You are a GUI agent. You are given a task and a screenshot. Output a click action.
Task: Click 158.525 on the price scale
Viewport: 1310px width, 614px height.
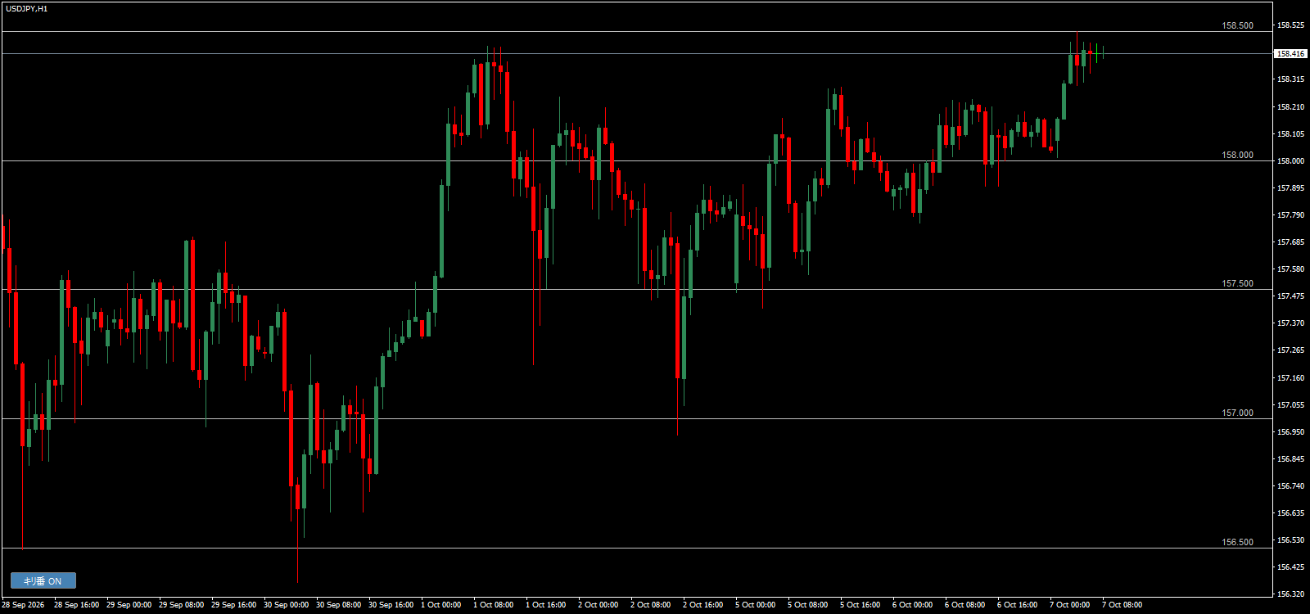1290,25
